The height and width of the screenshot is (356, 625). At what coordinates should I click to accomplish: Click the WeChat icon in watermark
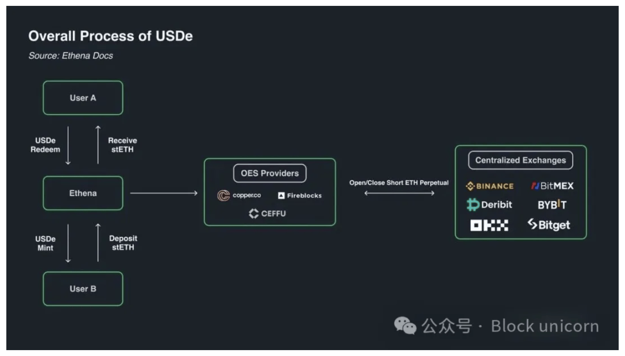point(405,326)
